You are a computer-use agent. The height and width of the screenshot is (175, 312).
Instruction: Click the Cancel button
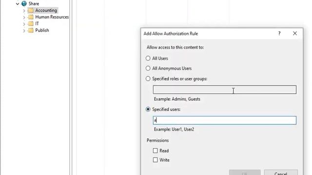[x=281, y=173]
